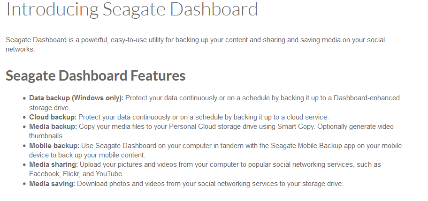Viewport: 428px width, 201px height.
Task: Click the bullet before 'Cloud backup'
Action: (24, 118)
